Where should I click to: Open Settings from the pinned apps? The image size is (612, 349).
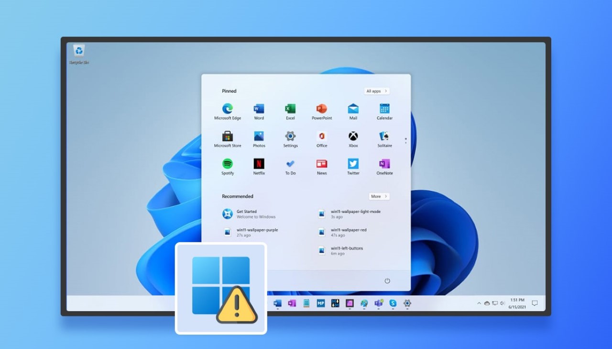290,136
